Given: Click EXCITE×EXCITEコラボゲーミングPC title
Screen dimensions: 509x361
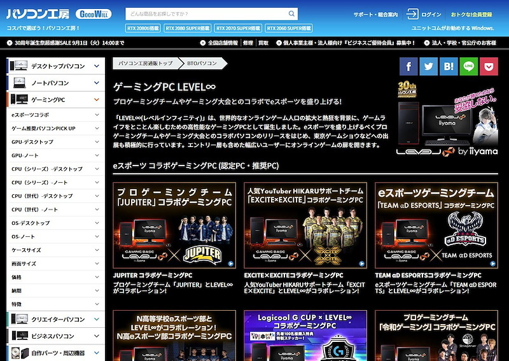Looking at the screenshot, I should [293, 275].
